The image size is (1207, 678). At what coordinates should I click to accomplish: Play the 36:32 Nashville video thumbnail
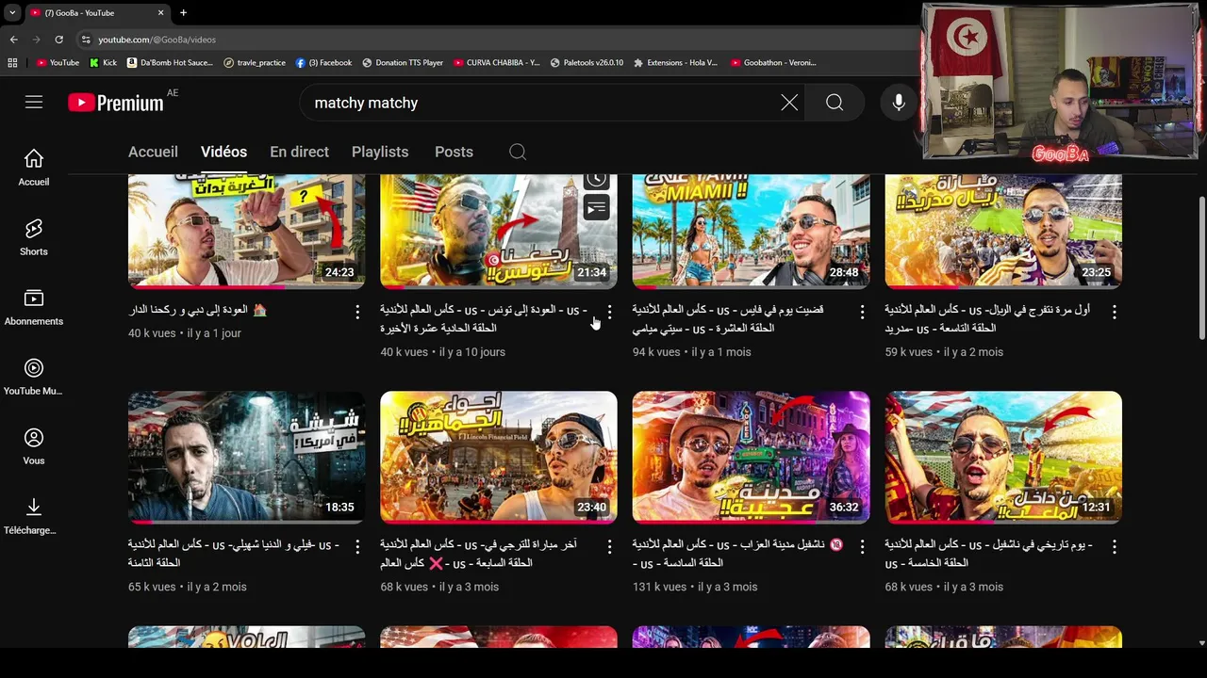[x=751, y=457]
